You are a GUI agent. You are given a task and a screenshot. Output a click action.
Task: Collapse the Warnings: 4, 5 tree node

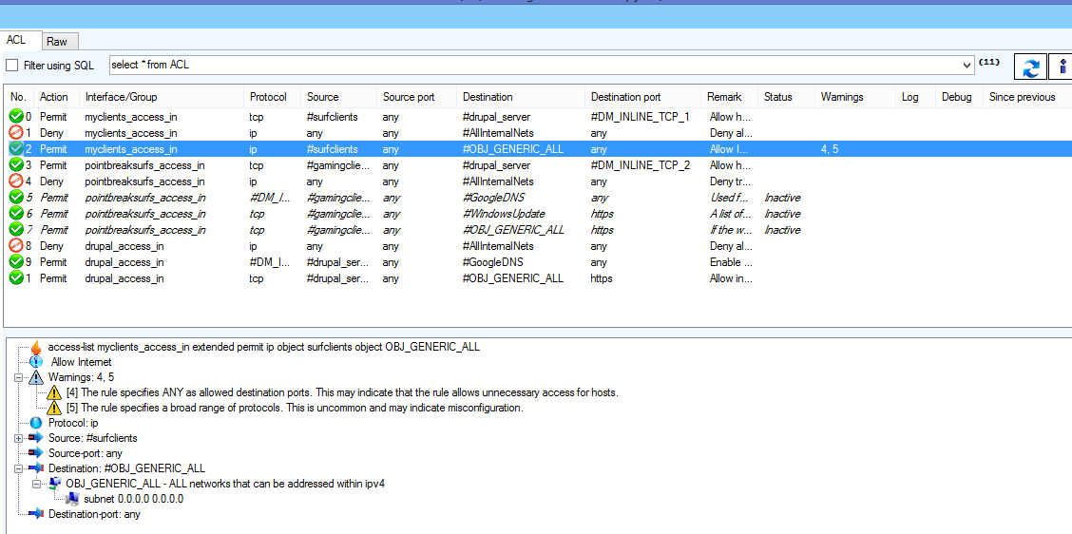pos(18,377)
